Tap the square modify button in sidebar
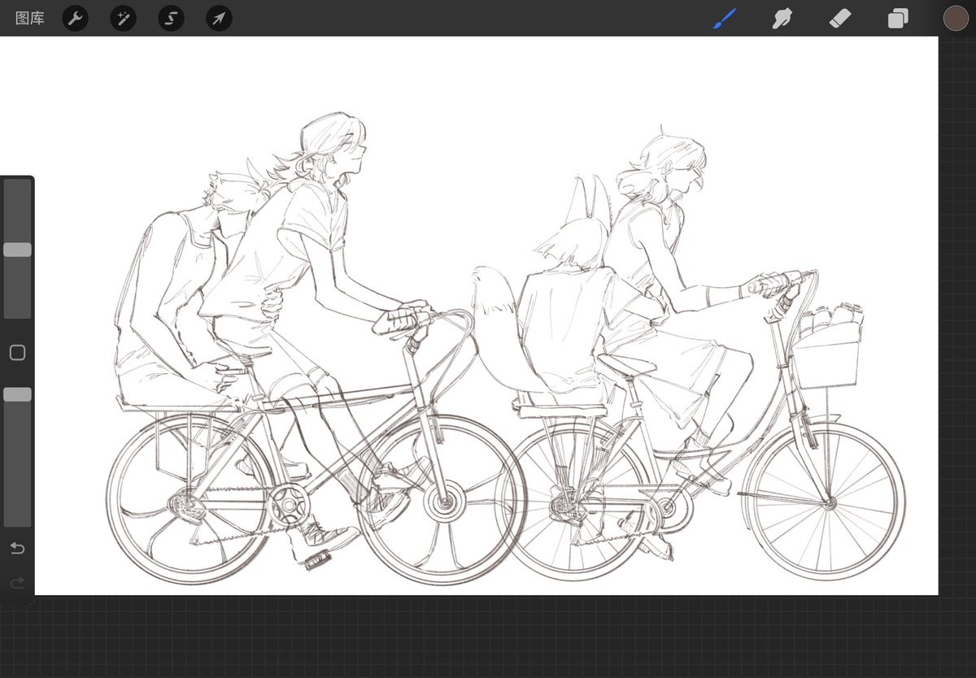The width and height of the screenshot is (976, 678). pyautogui.click(x=17, y=353)
